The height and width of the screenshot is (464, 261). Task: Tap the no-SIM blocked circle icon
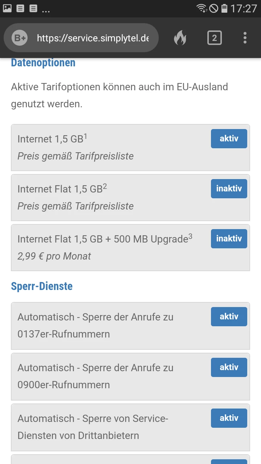214,8
